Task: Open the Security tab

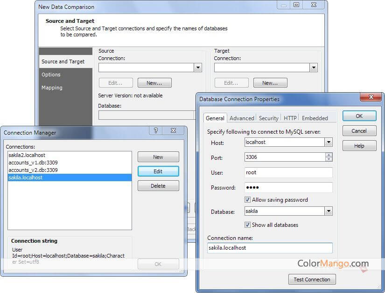Action: tap(268, 118)
